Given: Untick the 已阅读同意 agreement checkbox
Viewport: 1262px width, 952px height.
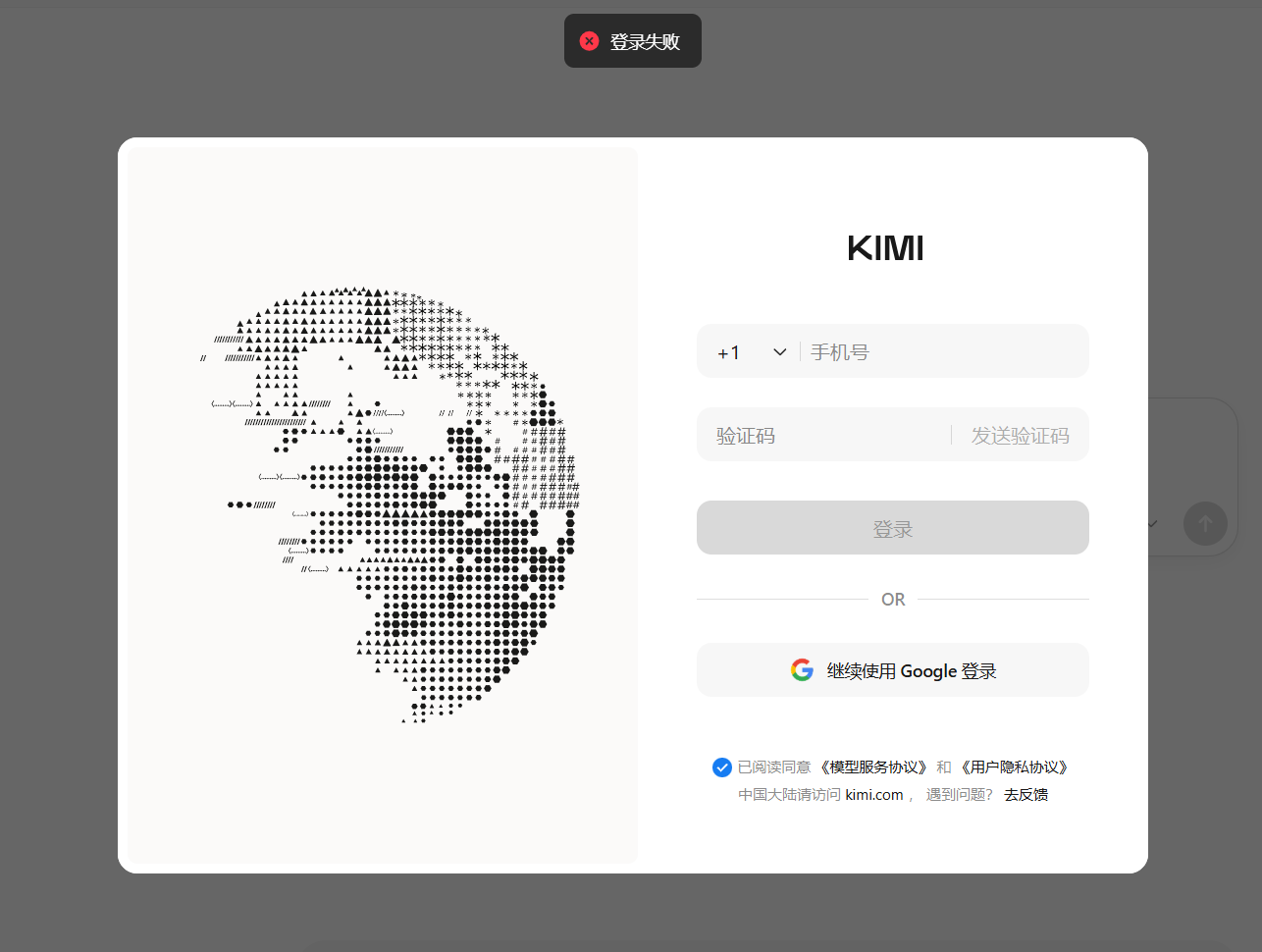Looking at the screenshot, I should (x=722, y=767).
